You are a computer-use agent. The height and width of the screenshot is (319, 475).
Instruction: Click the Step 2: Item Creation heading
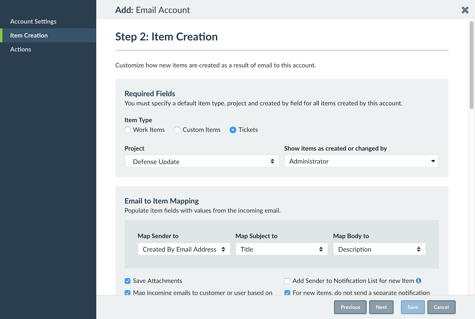(167, 37)
